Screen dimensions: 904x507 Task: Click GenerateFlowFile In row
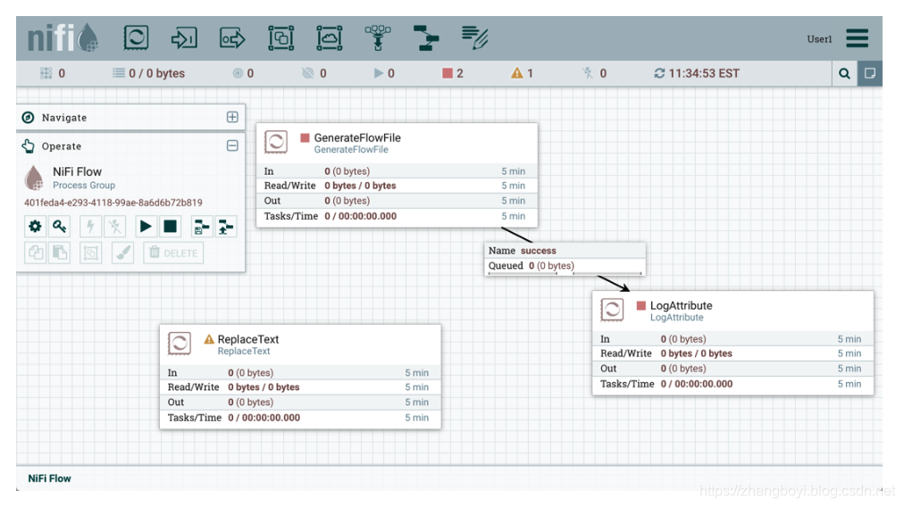(397, 171)
